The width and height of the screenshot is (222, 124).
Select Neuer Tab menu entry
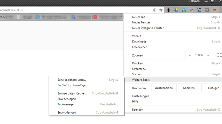pos(173,17)
